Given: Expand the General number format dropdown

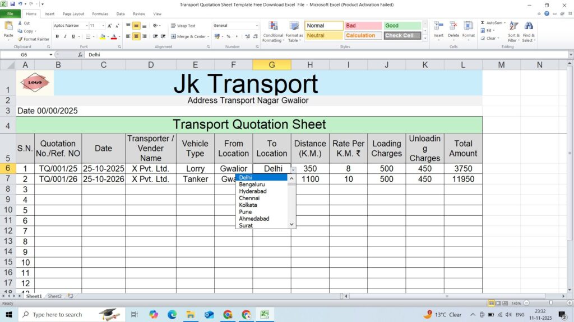Looking at the screenshot, I should coord(257,26).
